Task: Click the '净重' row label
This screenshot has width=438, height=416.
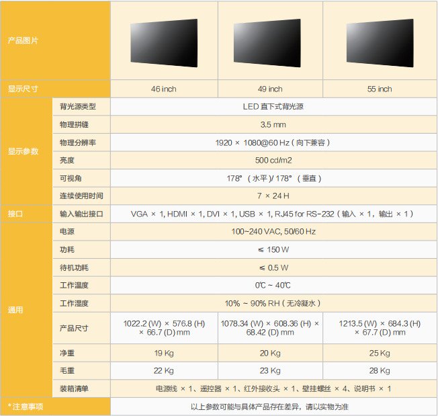Action: tap(81, 353)
